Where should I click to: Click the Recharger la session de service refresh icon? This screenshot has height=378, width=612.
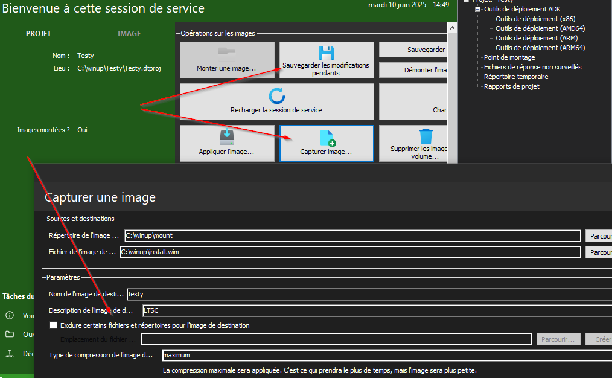[x=276, y=95]
